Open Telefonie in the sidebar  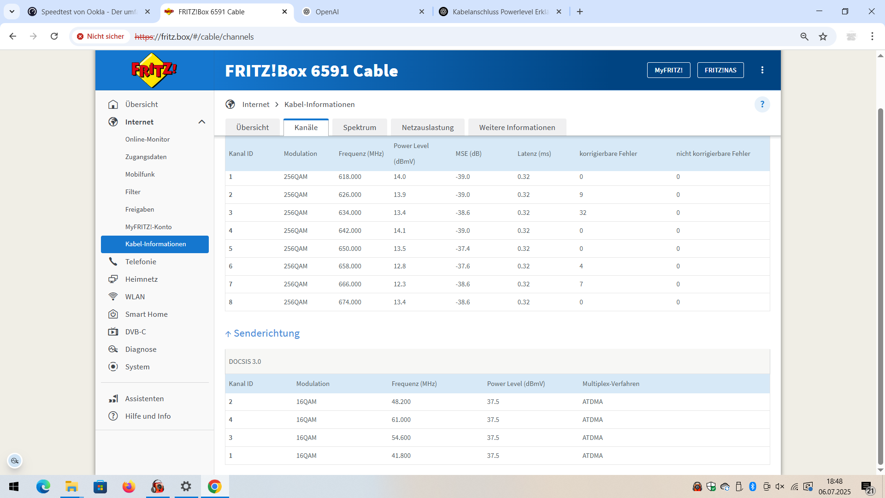tap(141, 261)
